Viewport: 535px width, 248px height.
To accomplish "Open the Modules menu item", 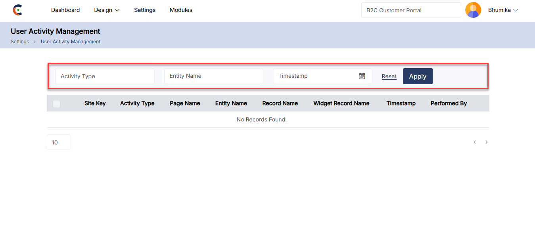I will click(x=181, y=10).
